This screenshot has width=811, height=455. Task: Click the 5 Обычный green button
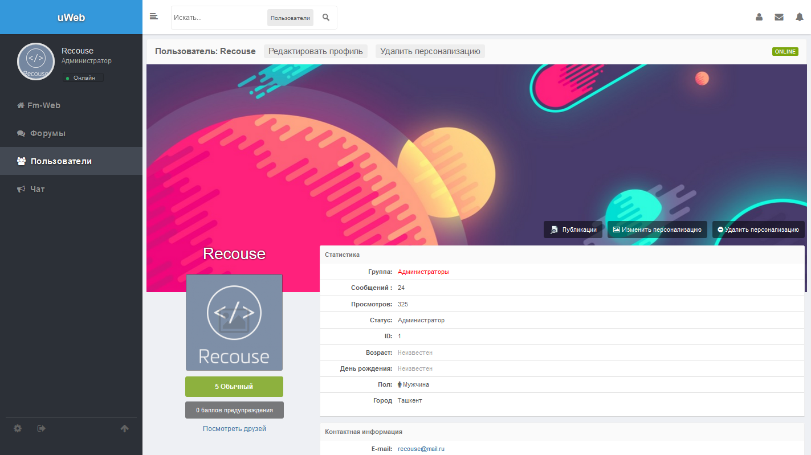coord(234,387)
